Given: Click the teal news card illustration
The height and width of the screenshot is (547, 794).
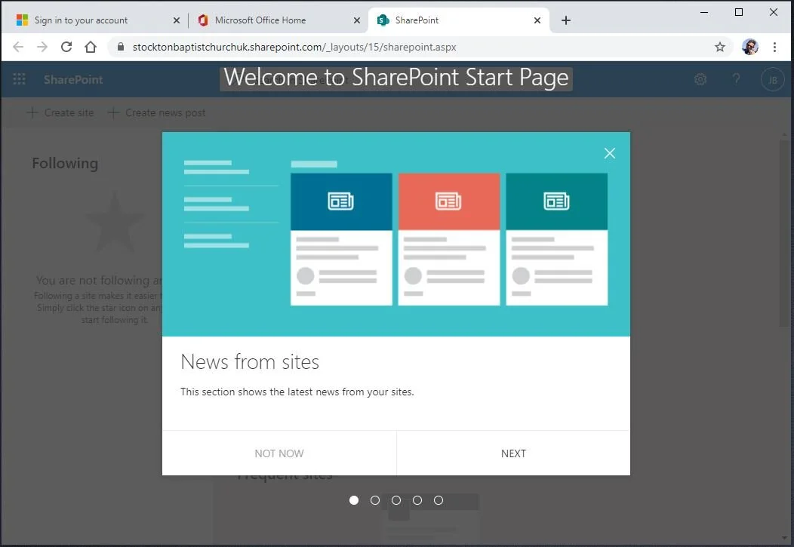Looking at the screenshot, I should coord(556,239).
